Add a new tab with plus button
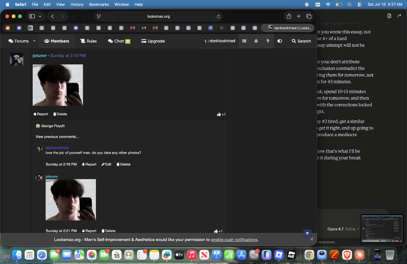Image resolution: width=407 pixels, height=264 pixels. (299, 16)
